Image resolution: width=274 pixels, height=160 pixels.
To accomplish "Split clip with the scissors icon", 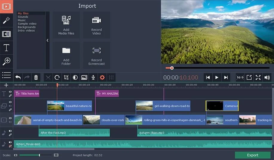I will point(48,78).
